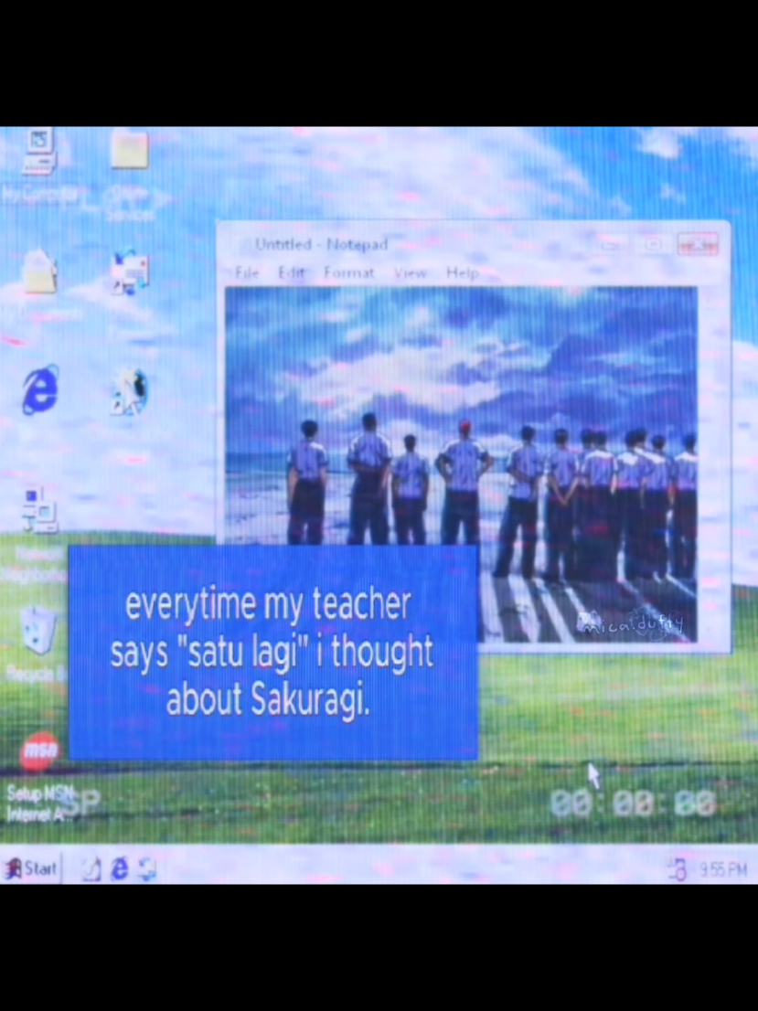The height and width of the screenshot is (1011, 758).
Task: Launch Internet Explorer from the desktop
Action: (40, 390)
